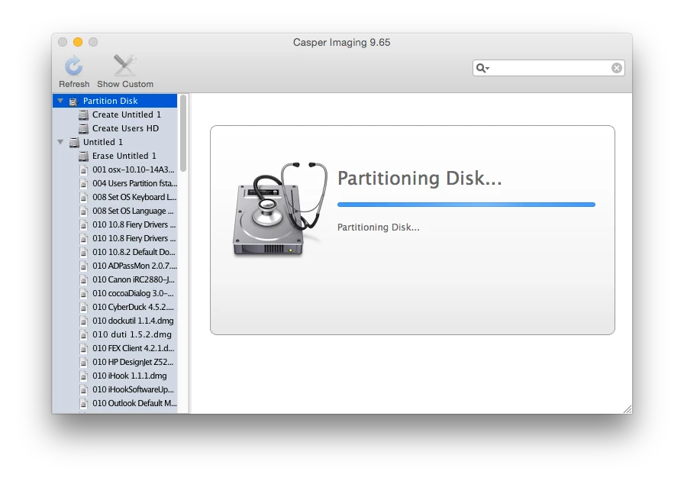Click the Disk Utility stethoscope drive image
Viewport: 684px width, 484px height.
pos(279,209)
